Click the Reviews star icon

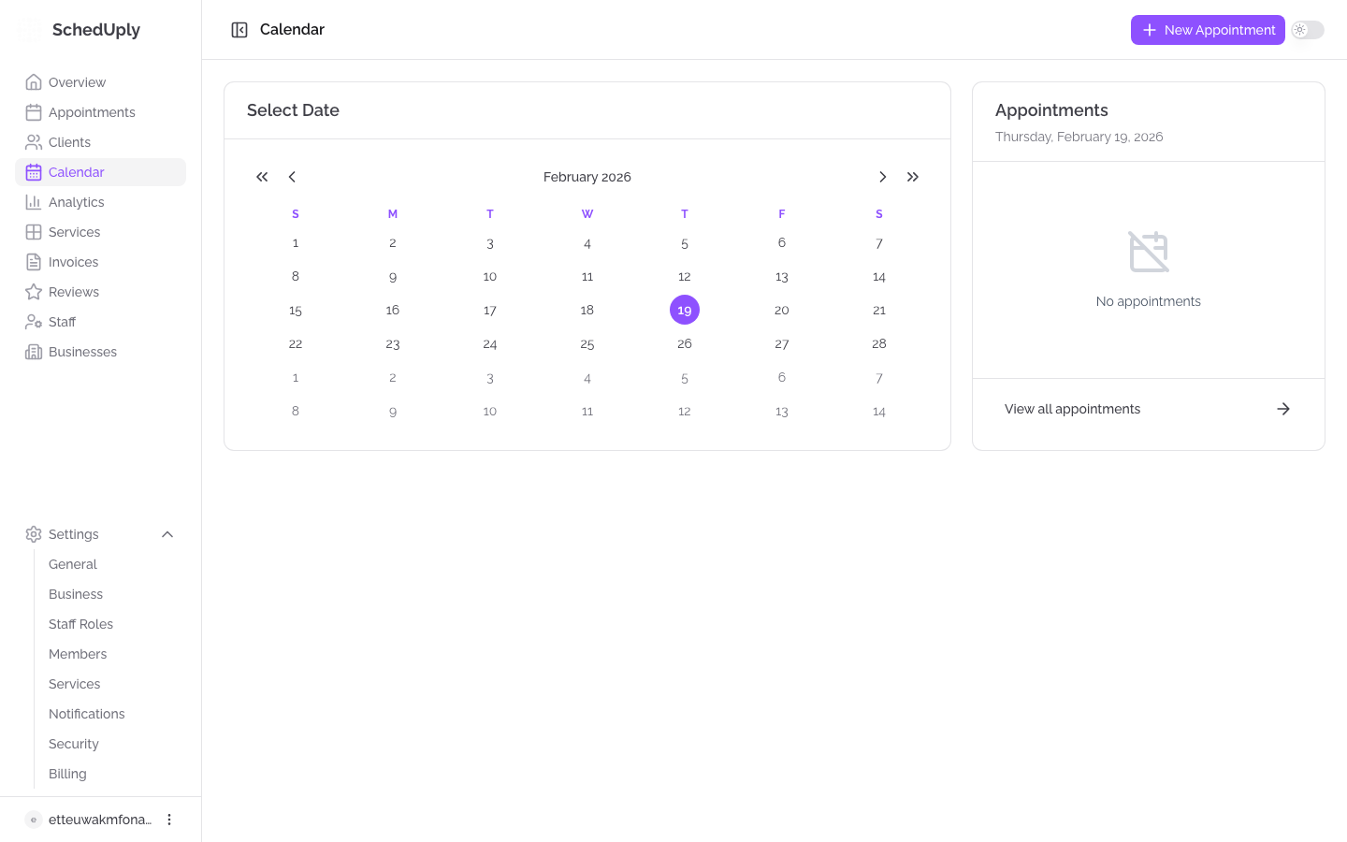pyautogui.click(x=34, y=292)
